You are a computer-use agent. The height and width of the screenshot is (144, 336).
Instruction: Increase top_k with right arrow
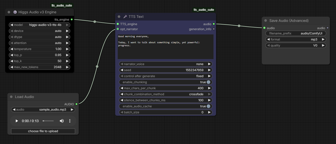coord(67,61)
